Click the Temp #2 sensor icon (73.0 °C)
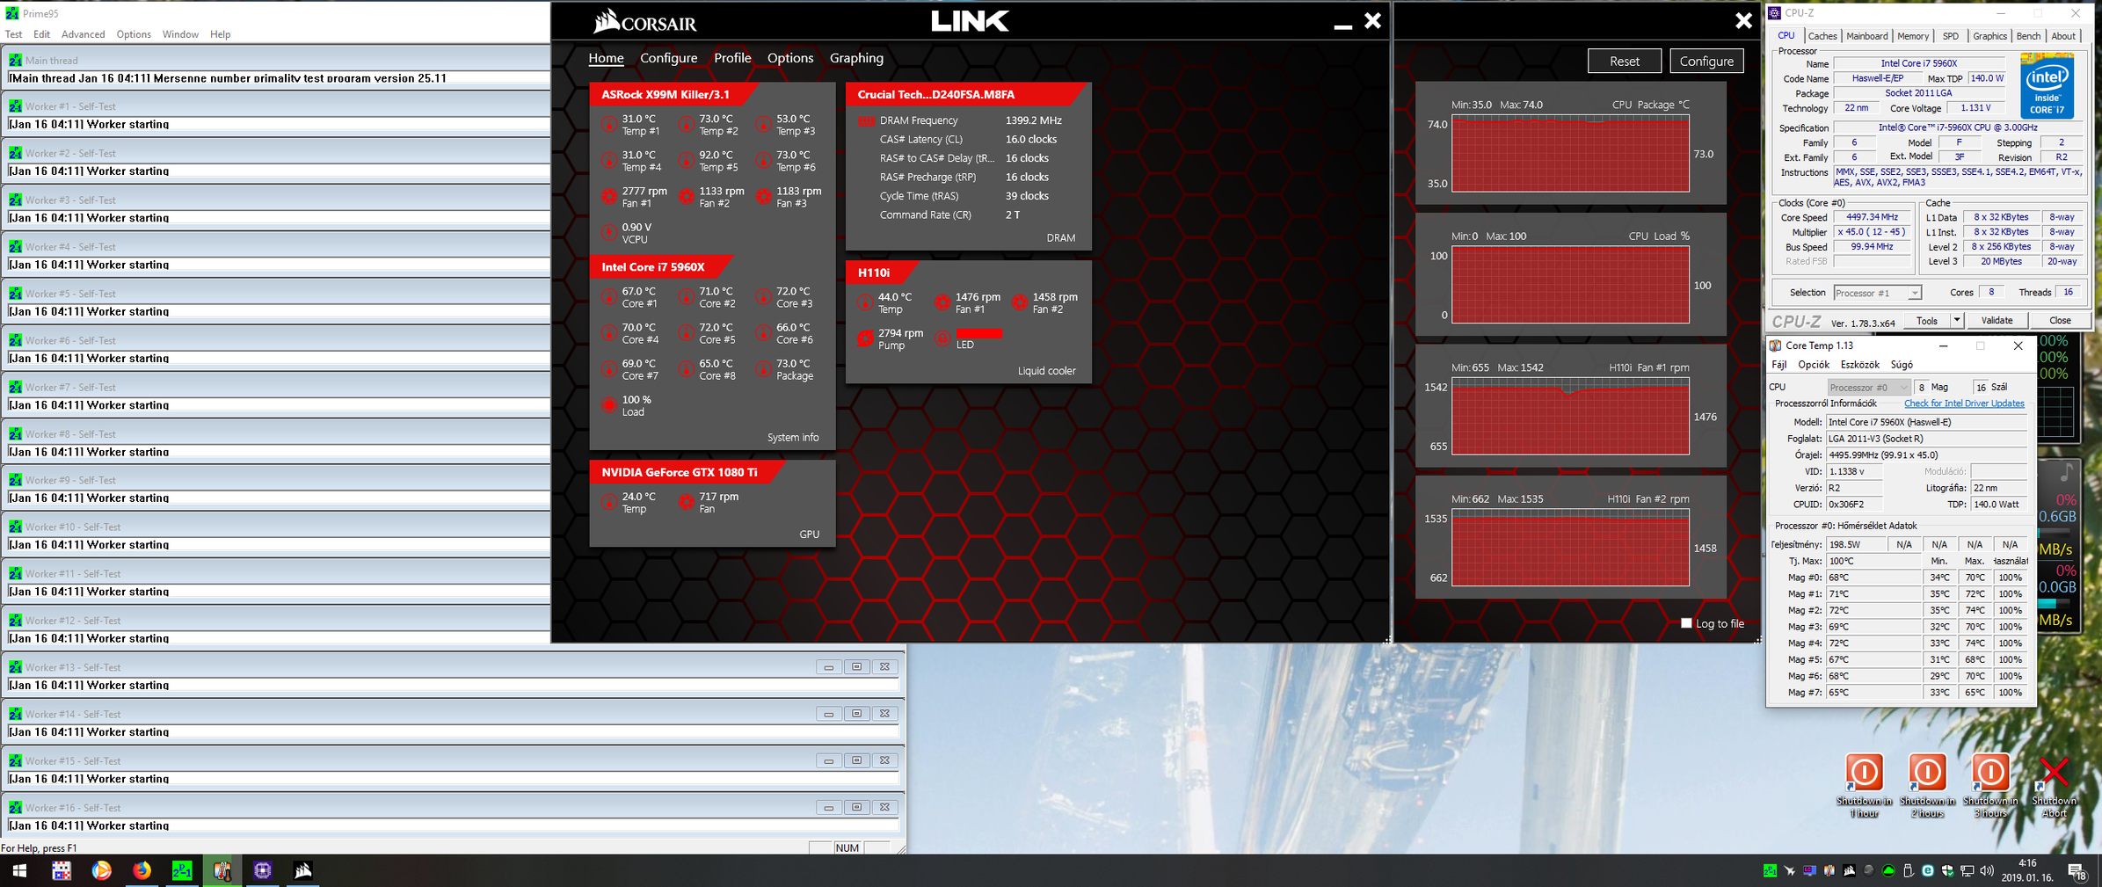This screenshot has width=2102, height=887. (686, 125)
